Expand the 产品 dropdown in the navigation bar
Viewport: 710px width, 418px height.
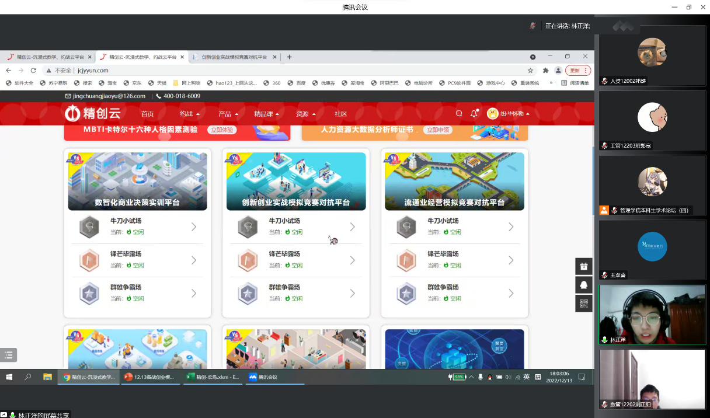pyautogui.click(x=228, y=114)
